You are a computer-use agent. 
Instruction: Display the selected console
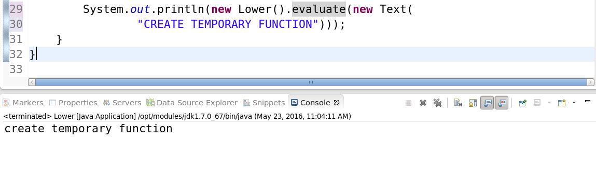pos(537,103)
